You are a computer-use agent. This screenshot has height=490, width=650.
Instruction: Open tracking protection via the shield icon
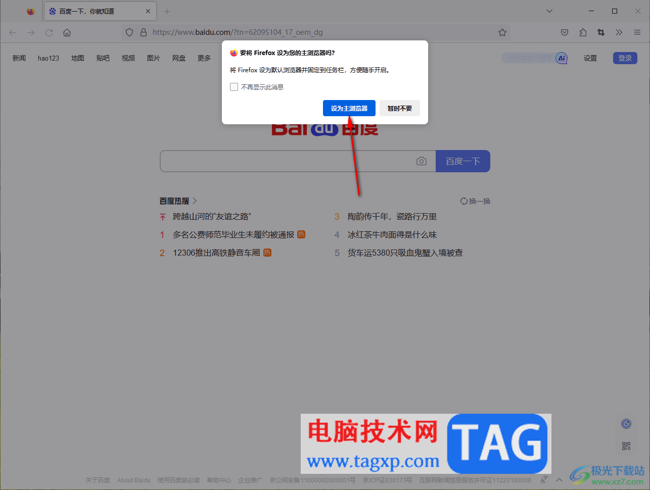point(129,32)
